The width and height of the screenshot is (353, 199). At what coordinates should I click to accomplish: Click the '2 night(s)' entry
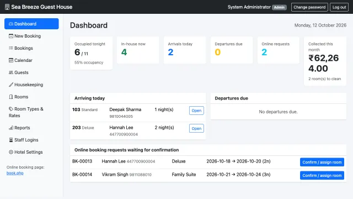pos(164,128)
